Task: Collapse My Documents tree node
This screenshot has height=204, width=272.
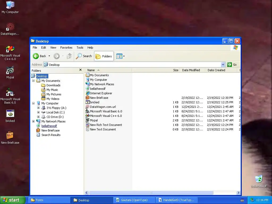Action: pyautogui.click(x=33, y=81)
